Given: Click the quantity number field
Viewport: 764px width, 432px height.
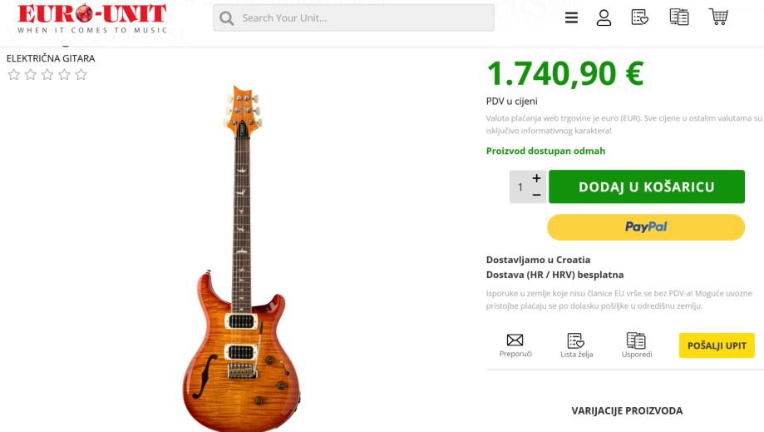Looking at the screenshot, I should pyautogui.click(x=520, y=187).
